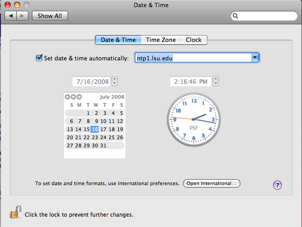Click the Show All button
Screen dimensions: 302x227
(x=50, y=16)
